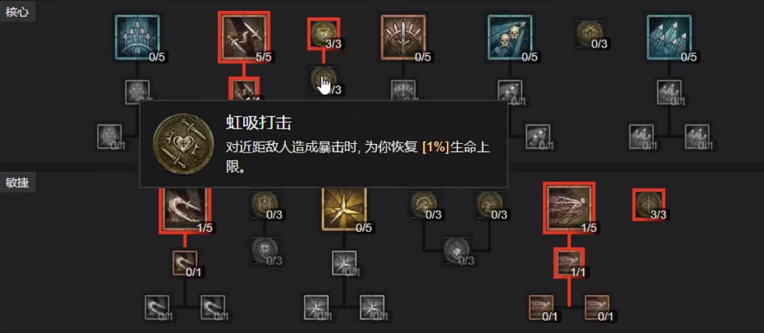
Task: Open the 核心 section label
Action: coord(18,12)
